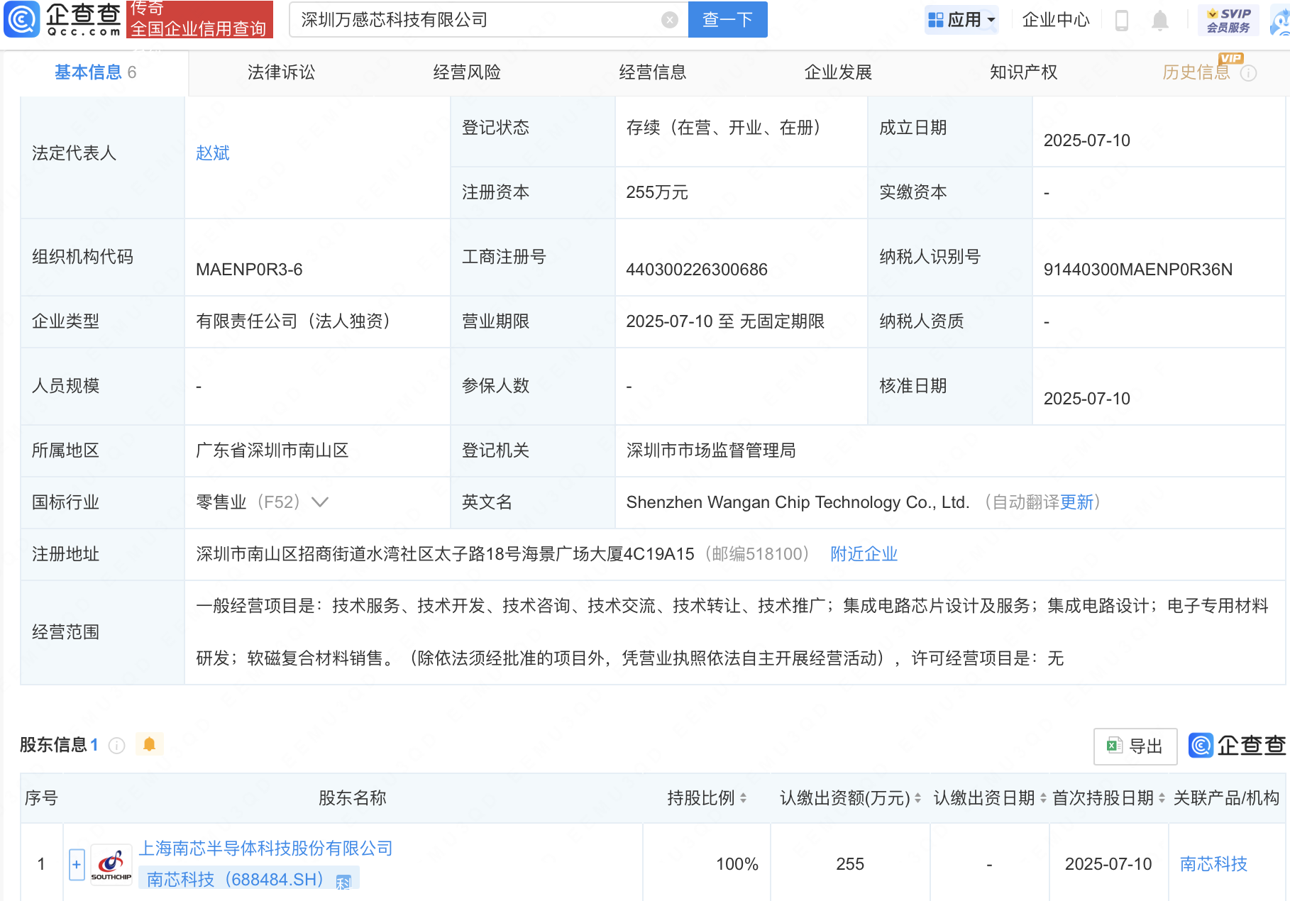
Task: Select organization code MAENP0R3-6
Action: [249, 270]
